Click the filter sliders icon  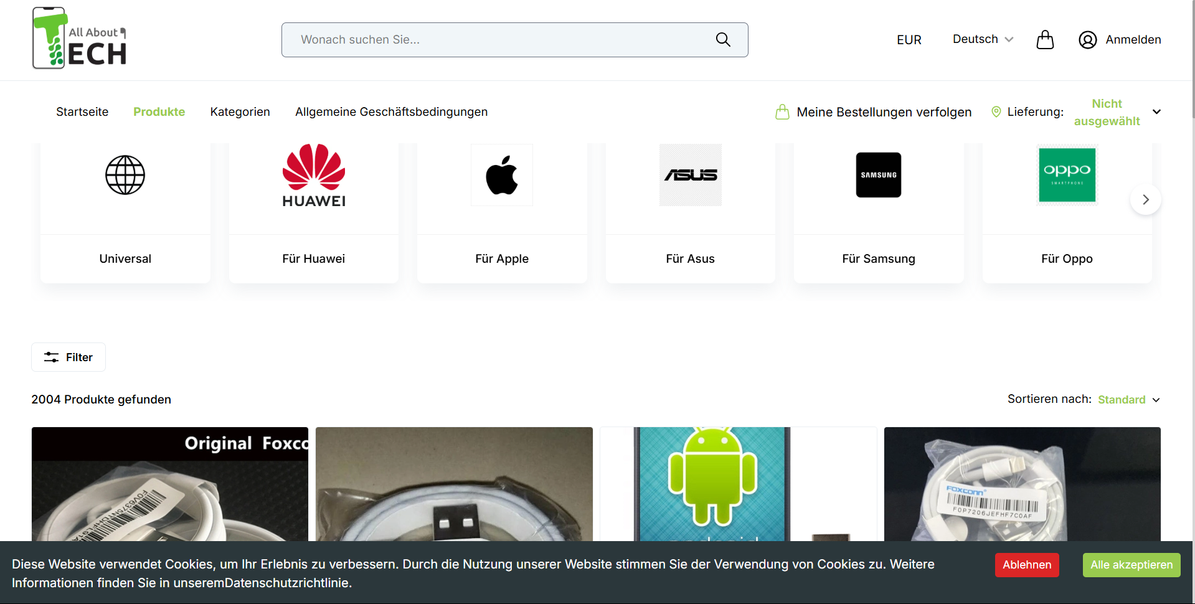51,357
